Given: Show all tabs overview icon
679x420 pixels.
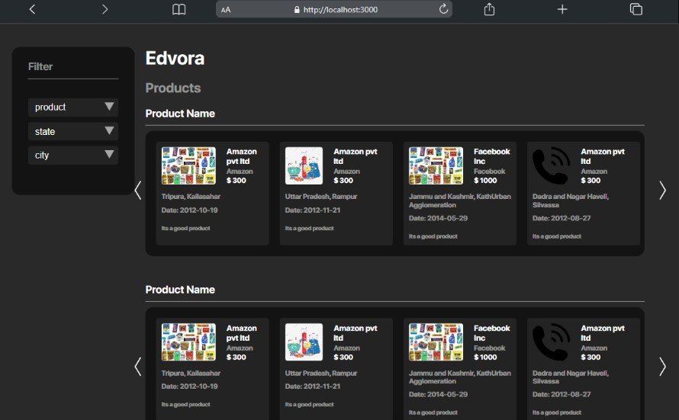Looking at the screenshot, I should click(636, 9).
